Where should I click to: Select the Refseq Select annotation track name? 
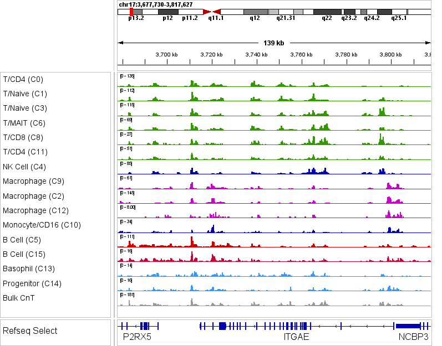pos(30,331)
